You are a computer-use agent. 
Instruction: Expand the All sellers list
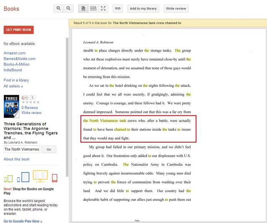coord(13,86)
